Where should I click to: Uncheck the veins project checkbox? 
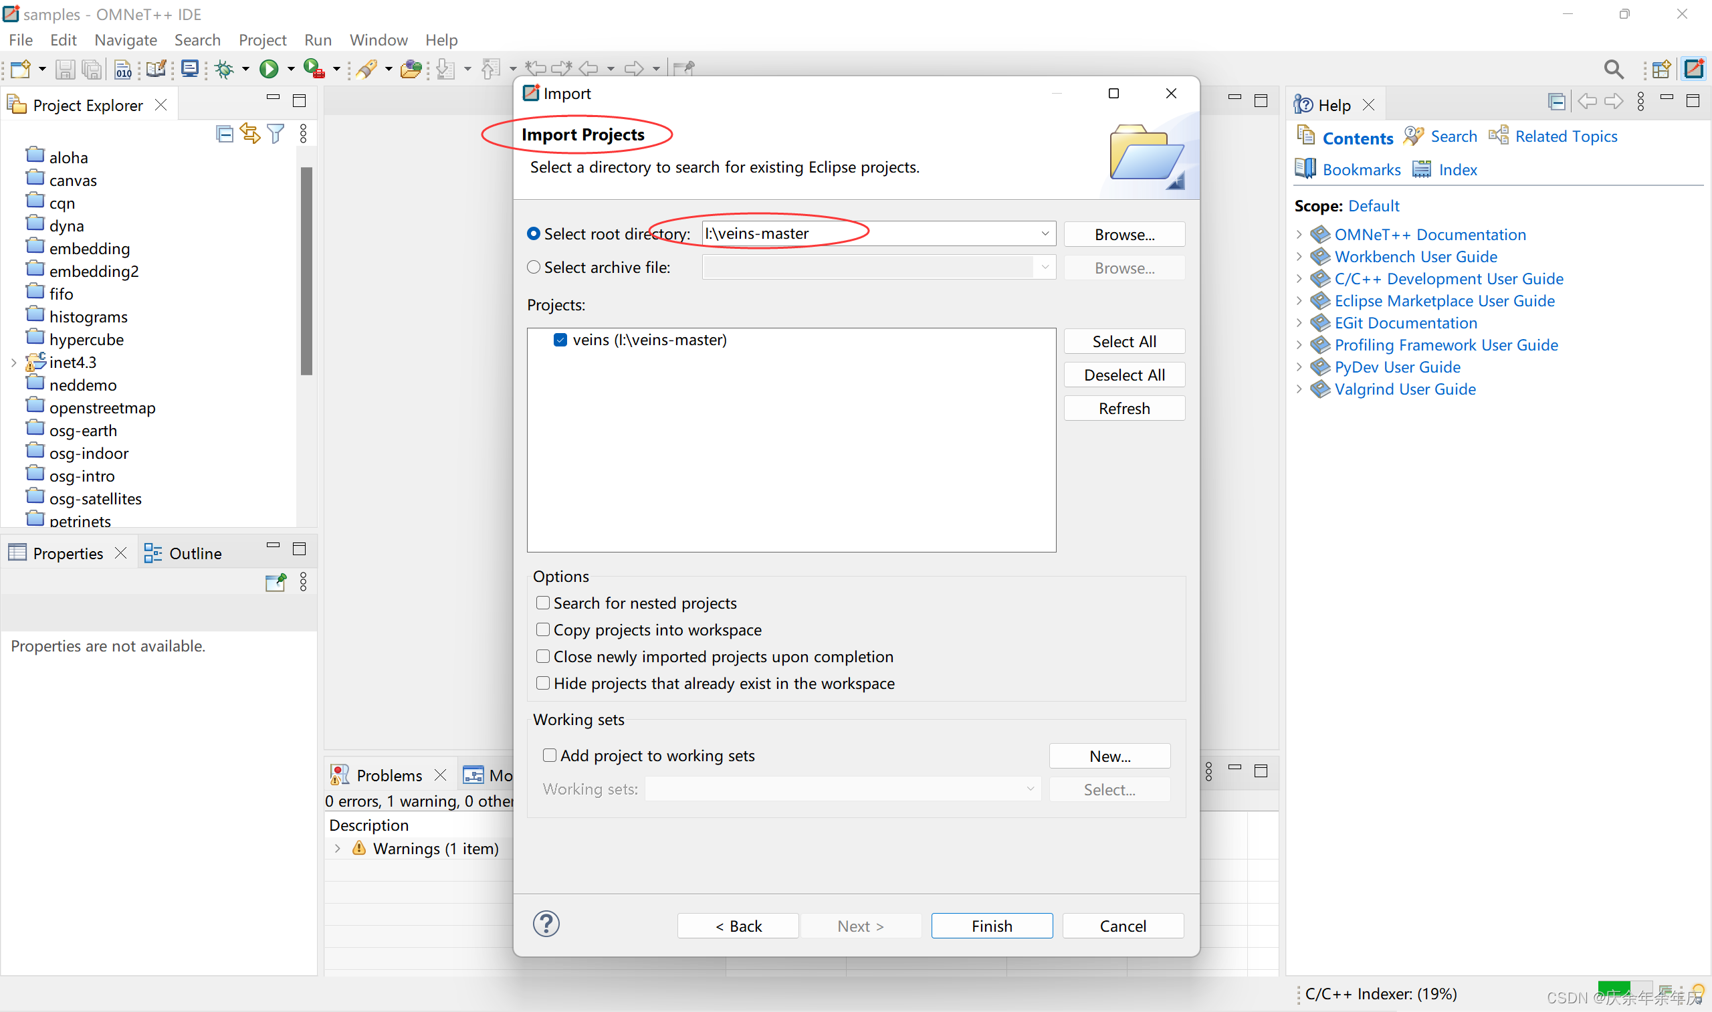pyautogui.click(x=560, y=340)
